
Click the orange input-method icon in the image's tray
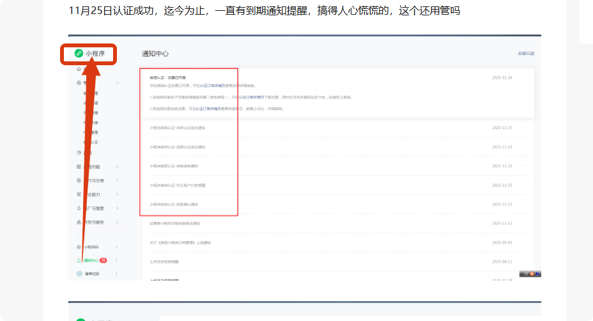[532, 274]
